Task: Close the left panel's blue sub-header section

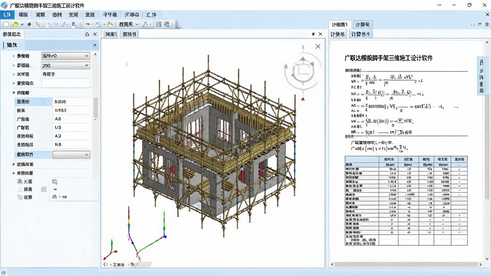Action: click(x=94, y=45)
